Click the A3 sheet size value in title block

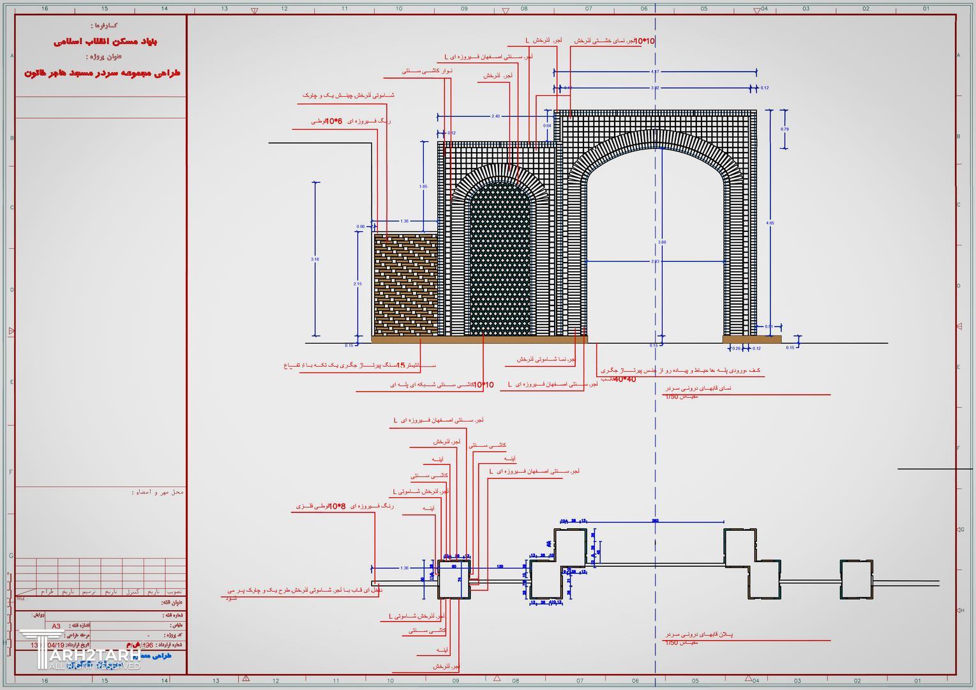56,626
